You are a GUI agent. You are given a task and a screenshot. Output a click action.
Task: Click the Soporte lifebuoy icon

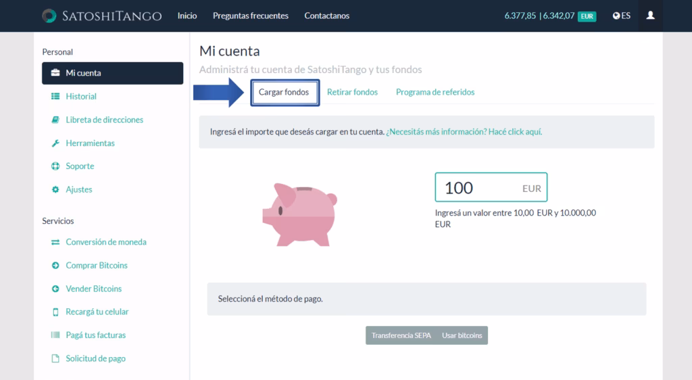[x=55, y=166]
